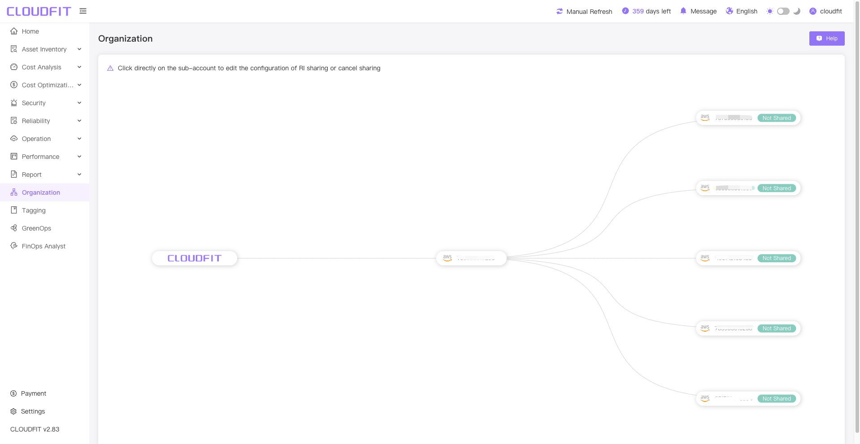Expand the Security chevron
860x444 pixels.
(79, 103)
